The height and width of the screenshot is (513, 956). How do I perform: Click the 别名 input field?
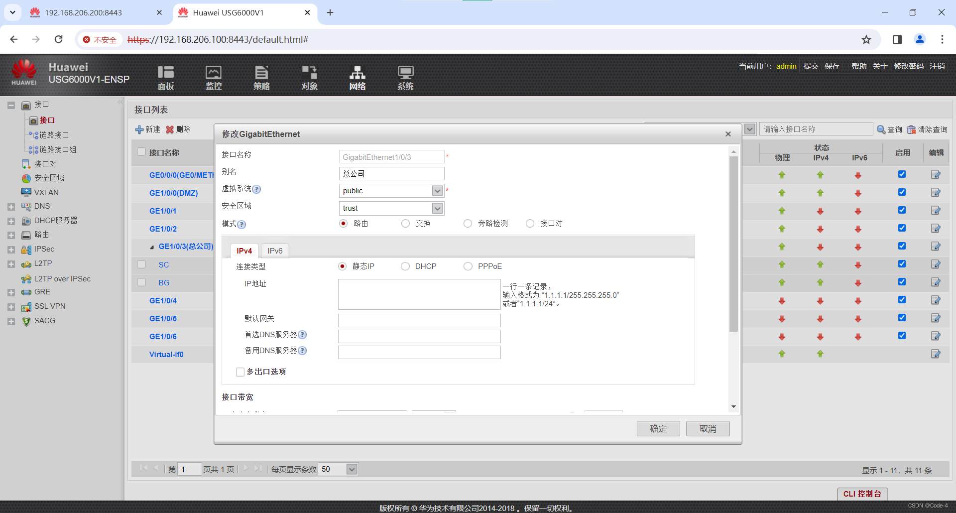(x=391, y=174)
